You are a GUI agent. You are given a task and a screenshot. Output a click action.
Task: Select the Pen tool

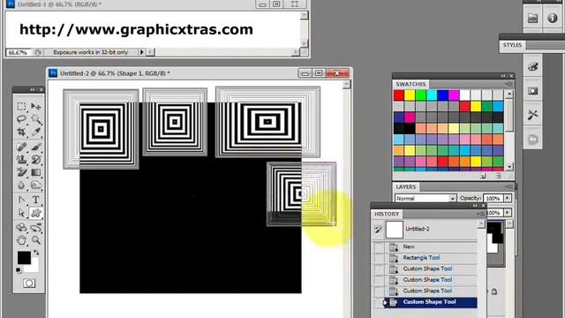21,200
